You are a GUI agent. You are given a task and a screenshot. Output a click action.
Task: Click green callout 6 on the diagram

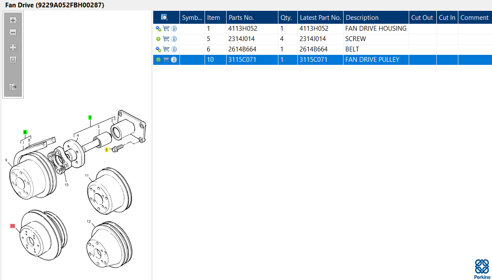25,132
